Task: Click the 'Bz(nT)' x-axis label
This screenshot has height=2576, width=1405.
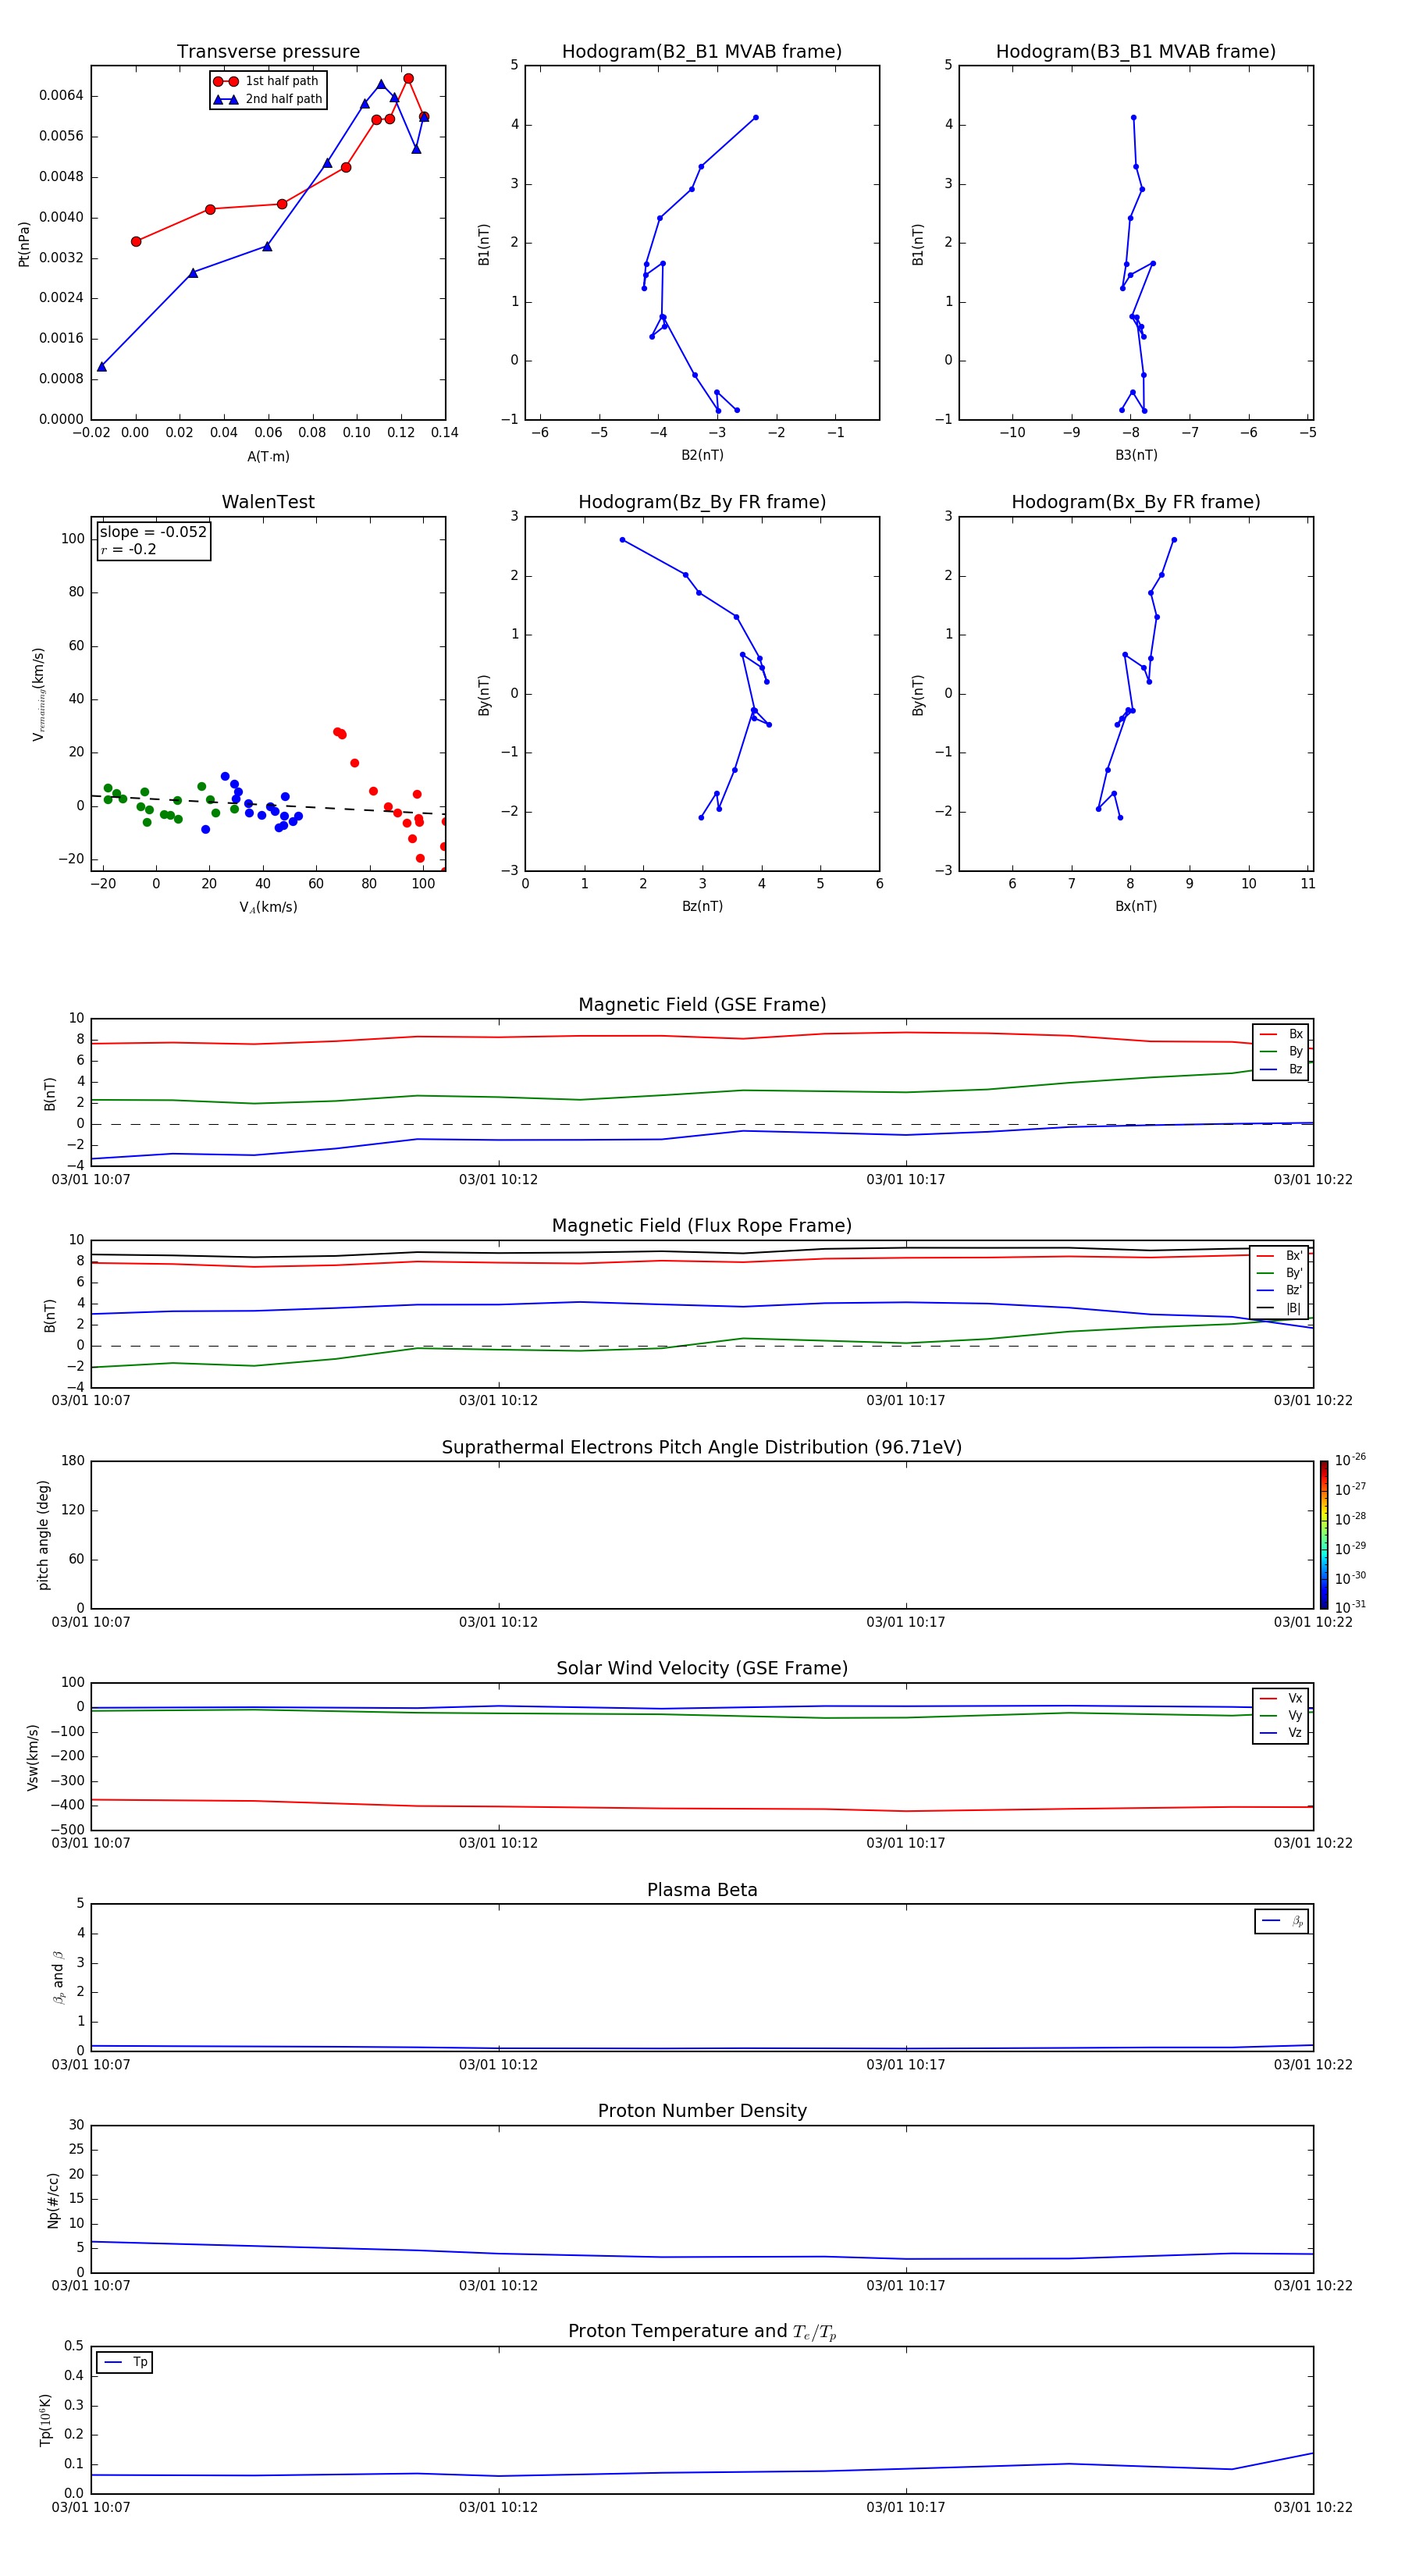Action: tap(702, 906)
